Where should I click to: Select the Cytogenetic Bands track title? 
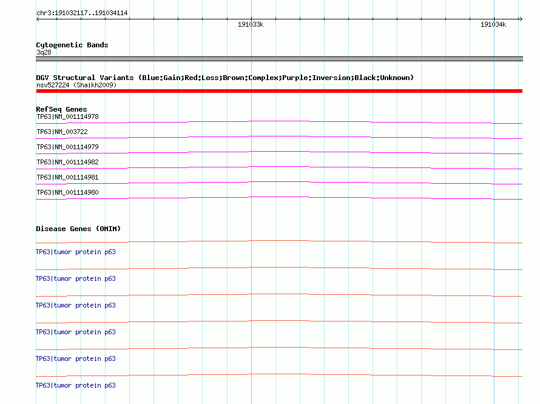click(72, 45)
